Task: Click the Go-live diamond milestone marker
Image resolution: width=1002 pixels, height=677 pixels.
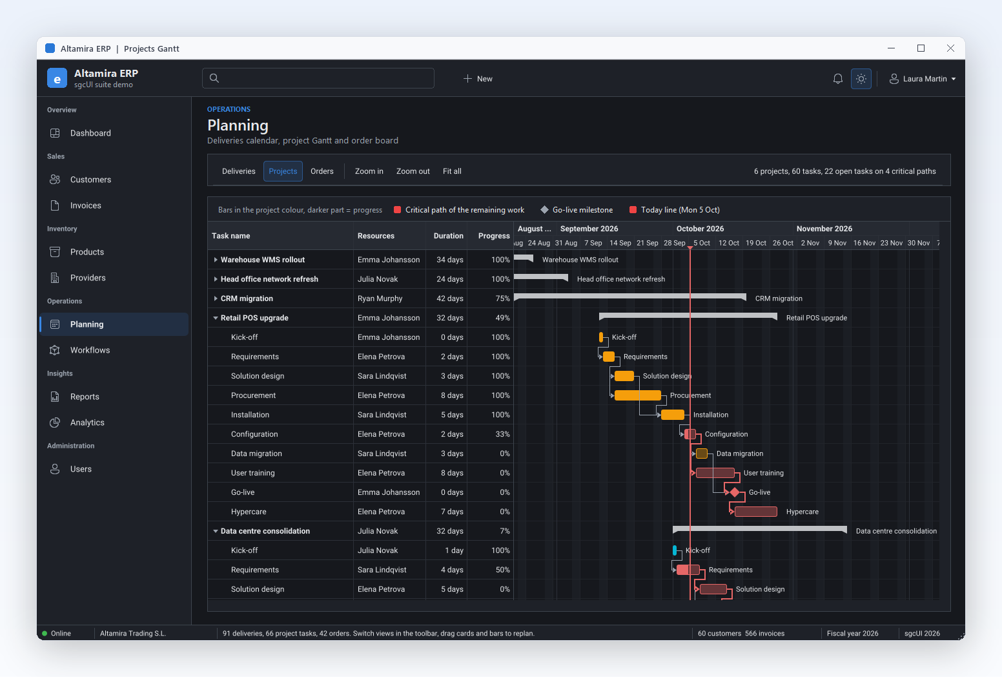Action: pos(735,492)
